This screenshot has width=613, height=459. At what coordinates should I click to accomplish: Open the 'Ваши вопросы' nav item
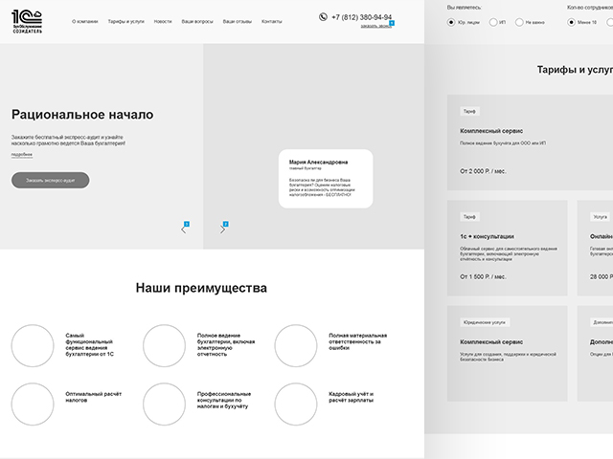tap(197, 21)
